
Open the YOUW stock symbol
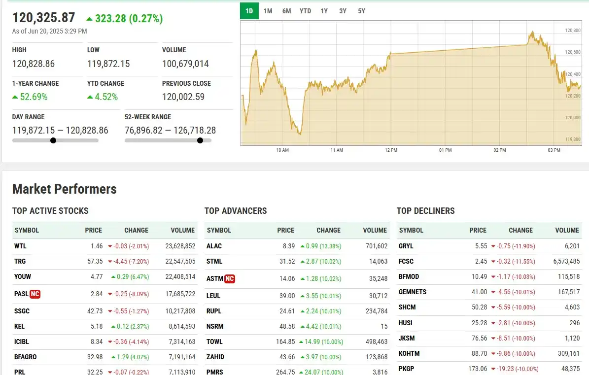click(x=23, y=276)
